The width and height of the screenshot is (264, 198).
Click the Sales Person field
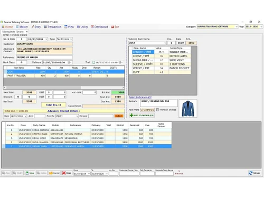pyautogui.click(x=103, y=106)
